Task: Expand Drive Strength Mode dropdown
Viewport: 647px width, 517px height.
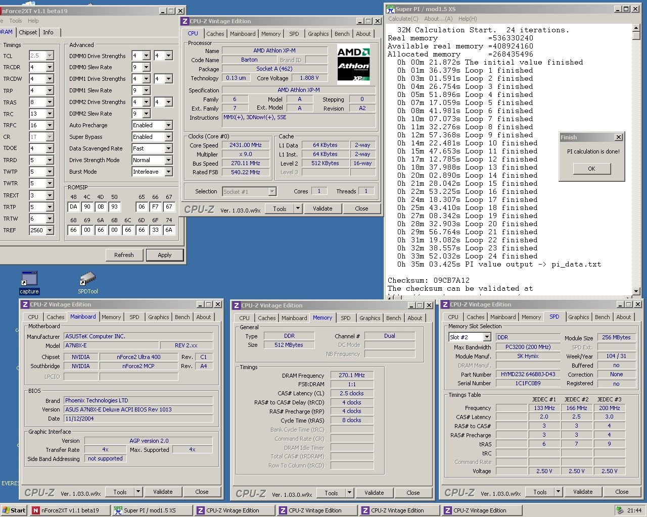Action: [168, 160]
